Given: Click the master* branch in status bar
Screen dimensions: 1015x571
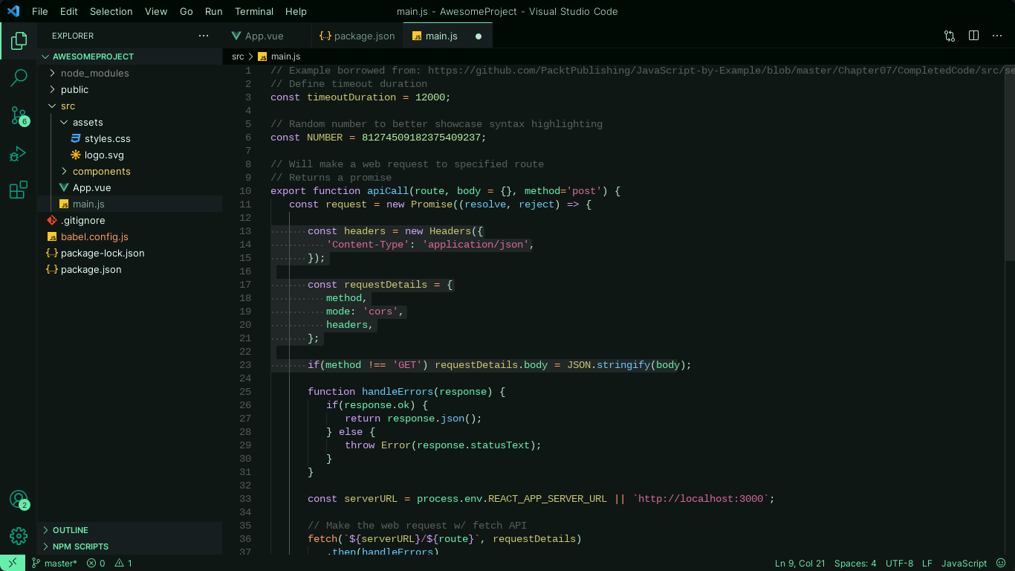Looking at the screenshot, I should [54, 564].
